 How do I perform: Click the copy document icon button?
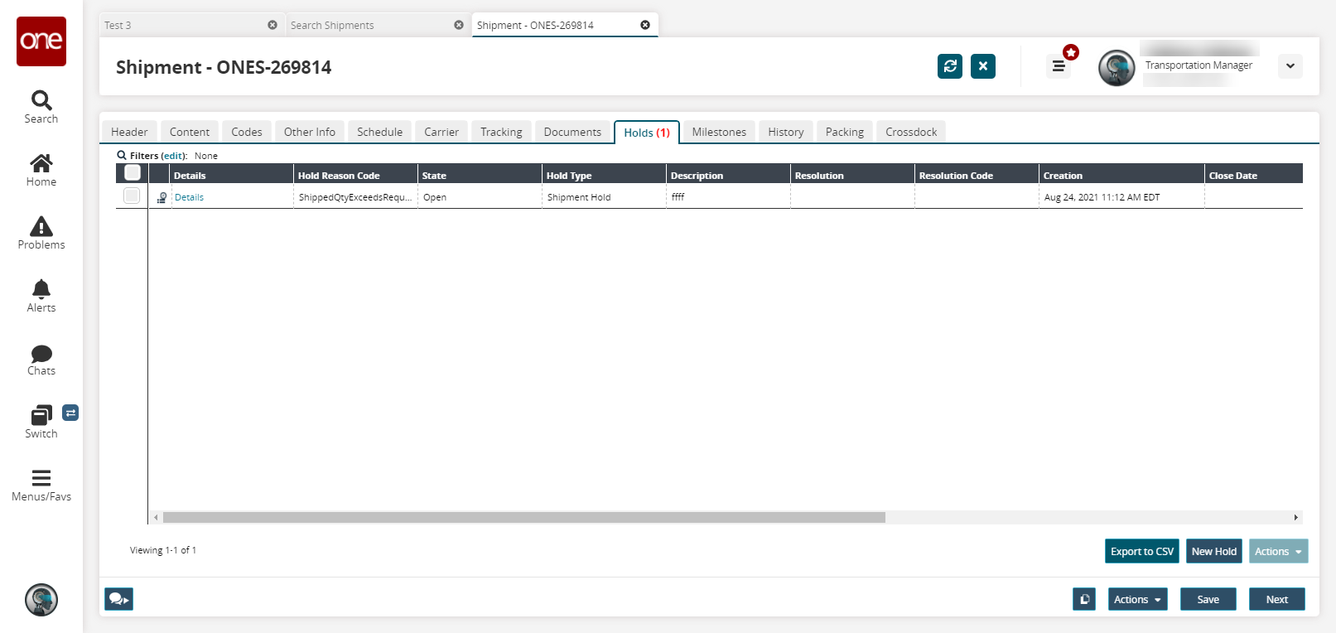click(1084, 599)
